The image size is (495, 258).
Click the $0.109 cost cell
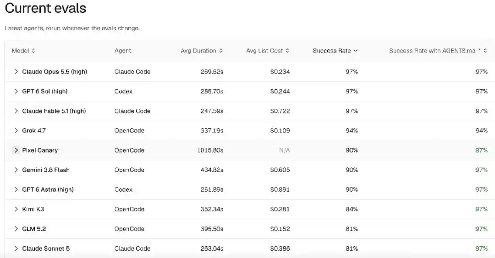(280, 130)
